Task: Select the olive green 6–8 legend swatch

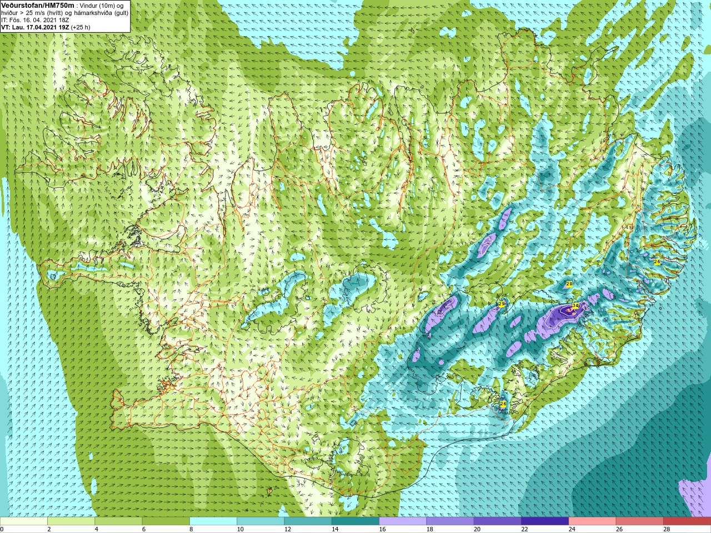Action: [x=166, y=521]
